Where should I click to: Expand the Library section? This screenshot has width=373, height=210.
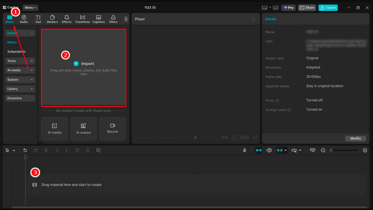point(20,88)
